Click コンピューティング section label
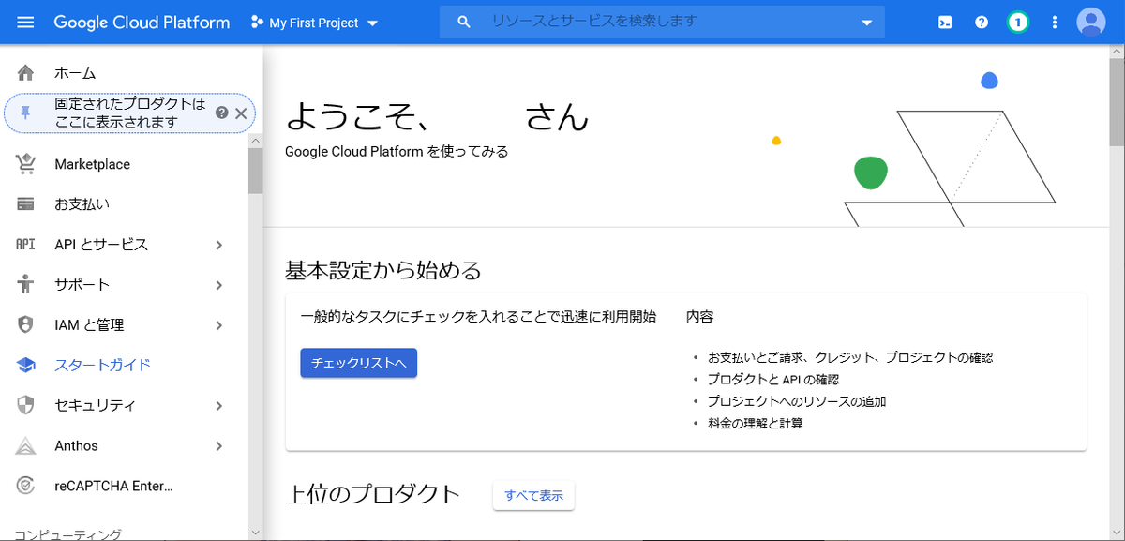The image size is (1125, 541). tap(67, 534)
